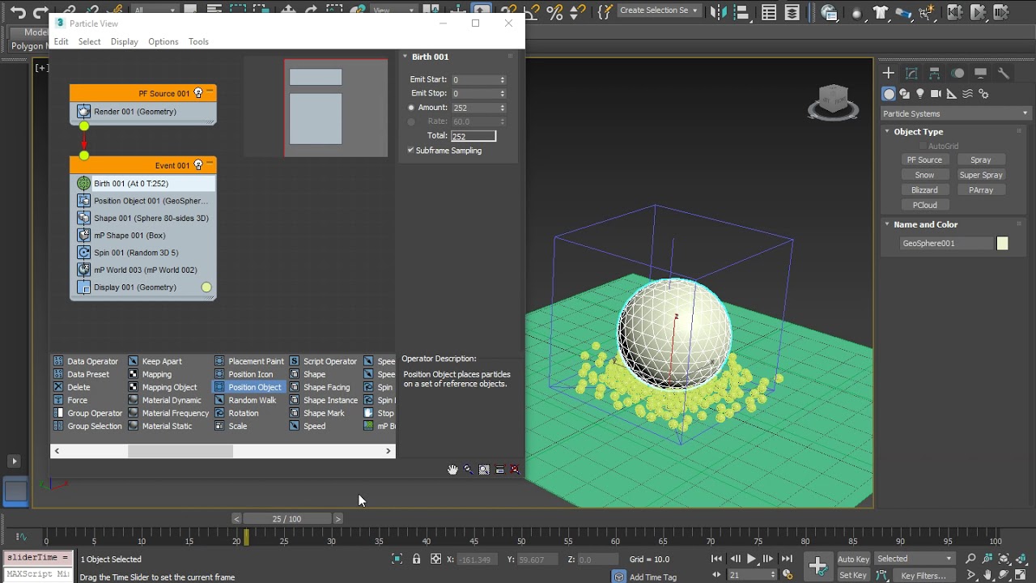
Task: Toggle the Set Key mode button
Action: pos(853,575)
